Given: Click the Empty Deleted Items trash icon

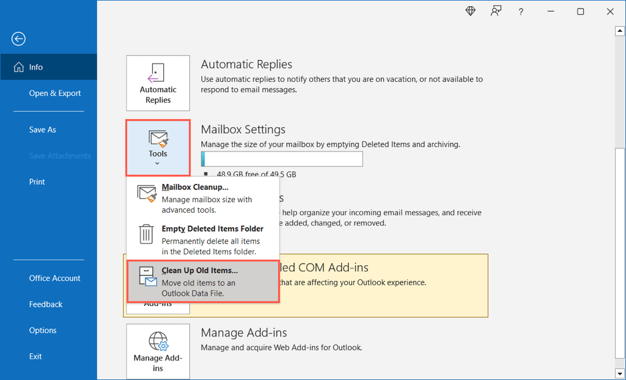Looking at the screenshot, I should pos(146,235).
